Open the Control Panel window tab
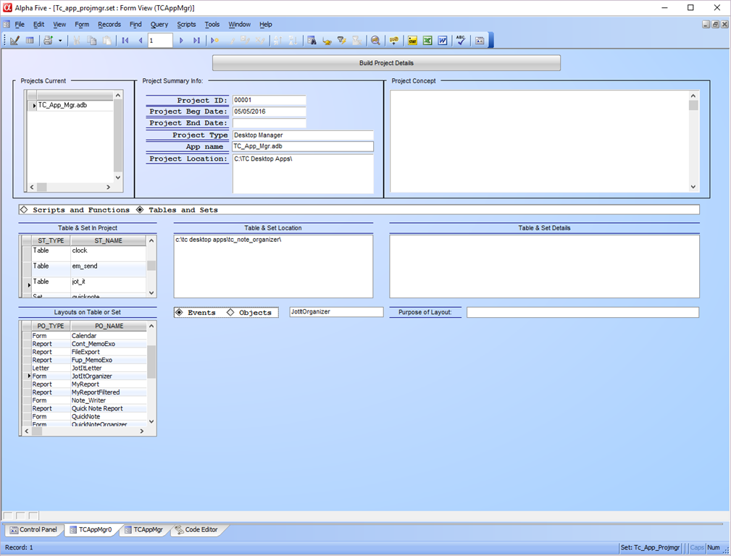731x556 pixels. click(x=33, y=530)
